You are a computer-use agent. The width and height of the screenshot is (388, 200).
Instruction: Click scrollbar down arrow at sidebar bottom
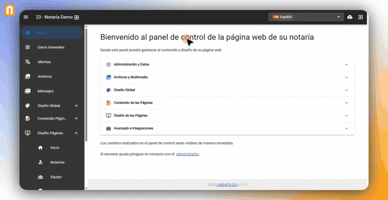pos(86,188)
